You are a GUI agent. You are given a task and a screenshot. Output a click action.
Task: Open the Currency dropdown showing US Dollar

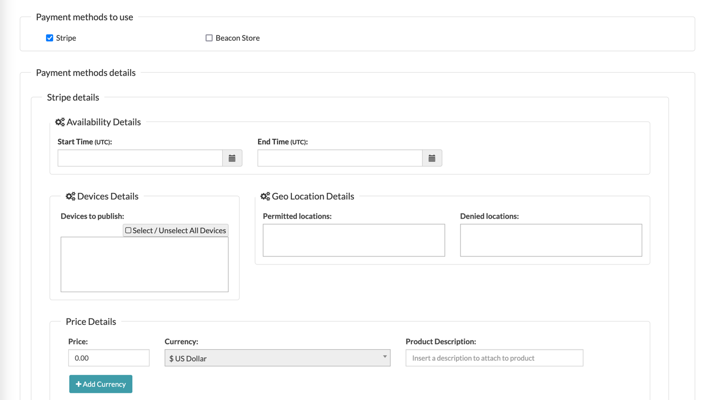(277, 358)
